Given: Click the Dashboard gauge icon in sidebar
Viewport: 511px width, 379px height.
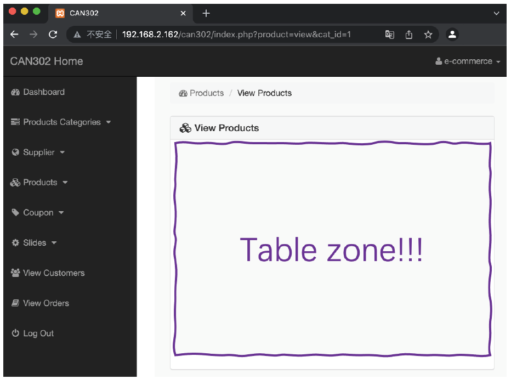Looking at the screenshot, I should [x=15, y=92].
